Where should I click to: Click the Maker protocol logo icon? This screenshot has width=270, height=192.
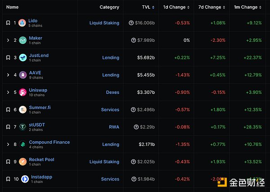tap(22, 40)
